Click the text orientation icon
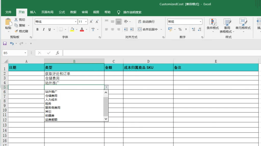Screen dimensions: 261x146 point(126,22)
